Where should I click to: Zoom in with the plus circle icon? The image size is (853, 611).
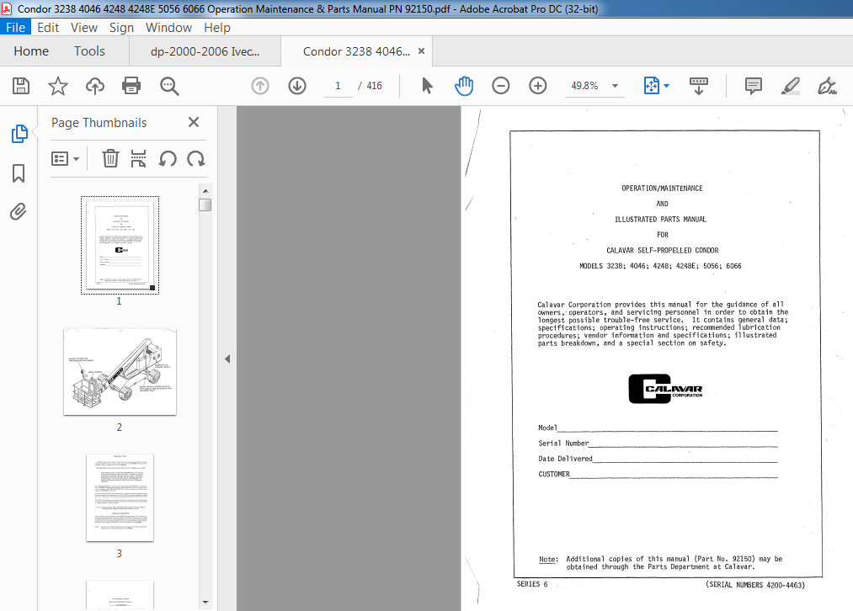[x=537, y=86]
